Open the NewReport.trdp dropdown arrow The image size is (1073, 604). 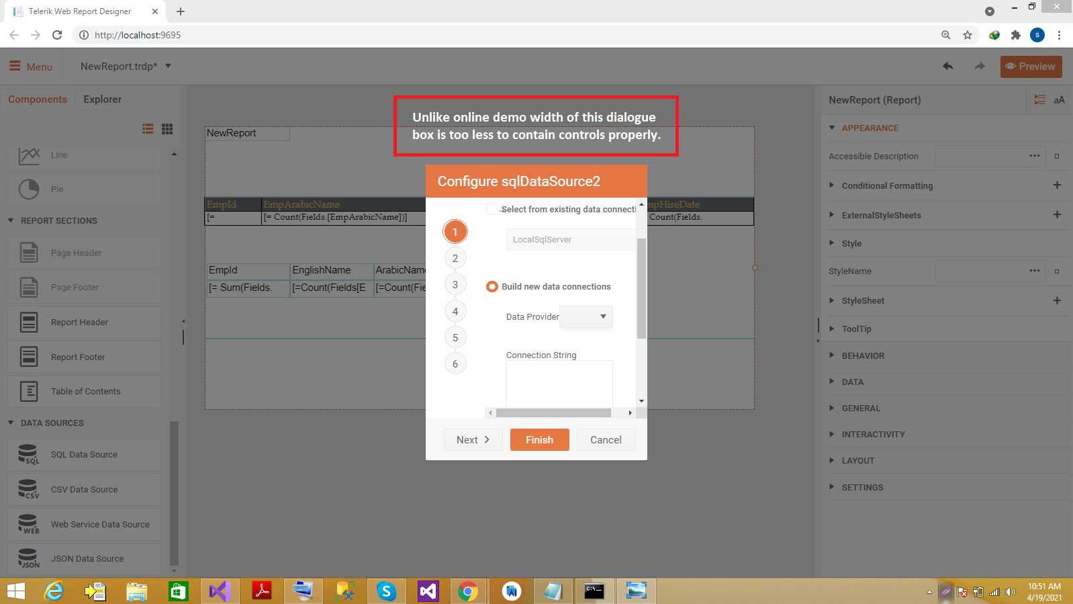(x=168, y=66)
